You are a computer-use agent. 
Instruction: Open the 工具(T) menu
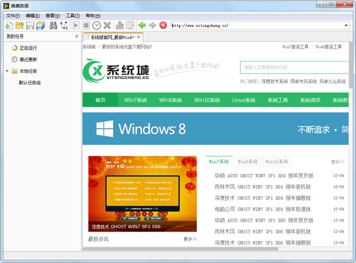73,15
